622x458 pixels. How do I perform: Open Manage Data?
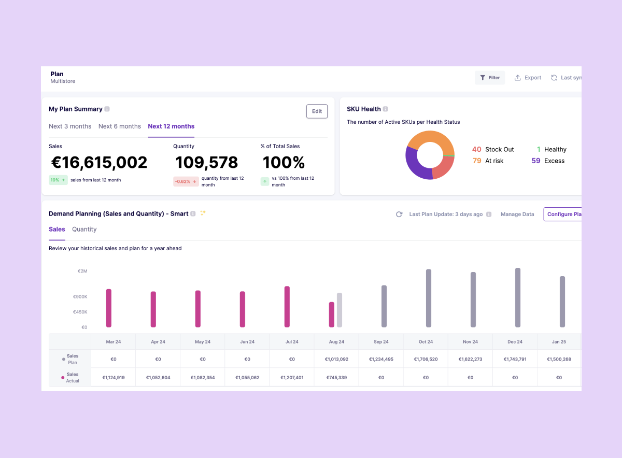tap(517, 214)
